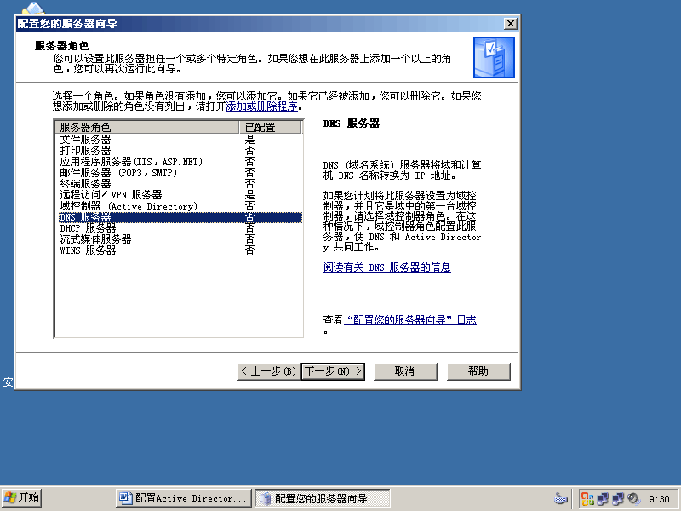Click 否 status in DHCP 服务器 row

coord(249,228)
